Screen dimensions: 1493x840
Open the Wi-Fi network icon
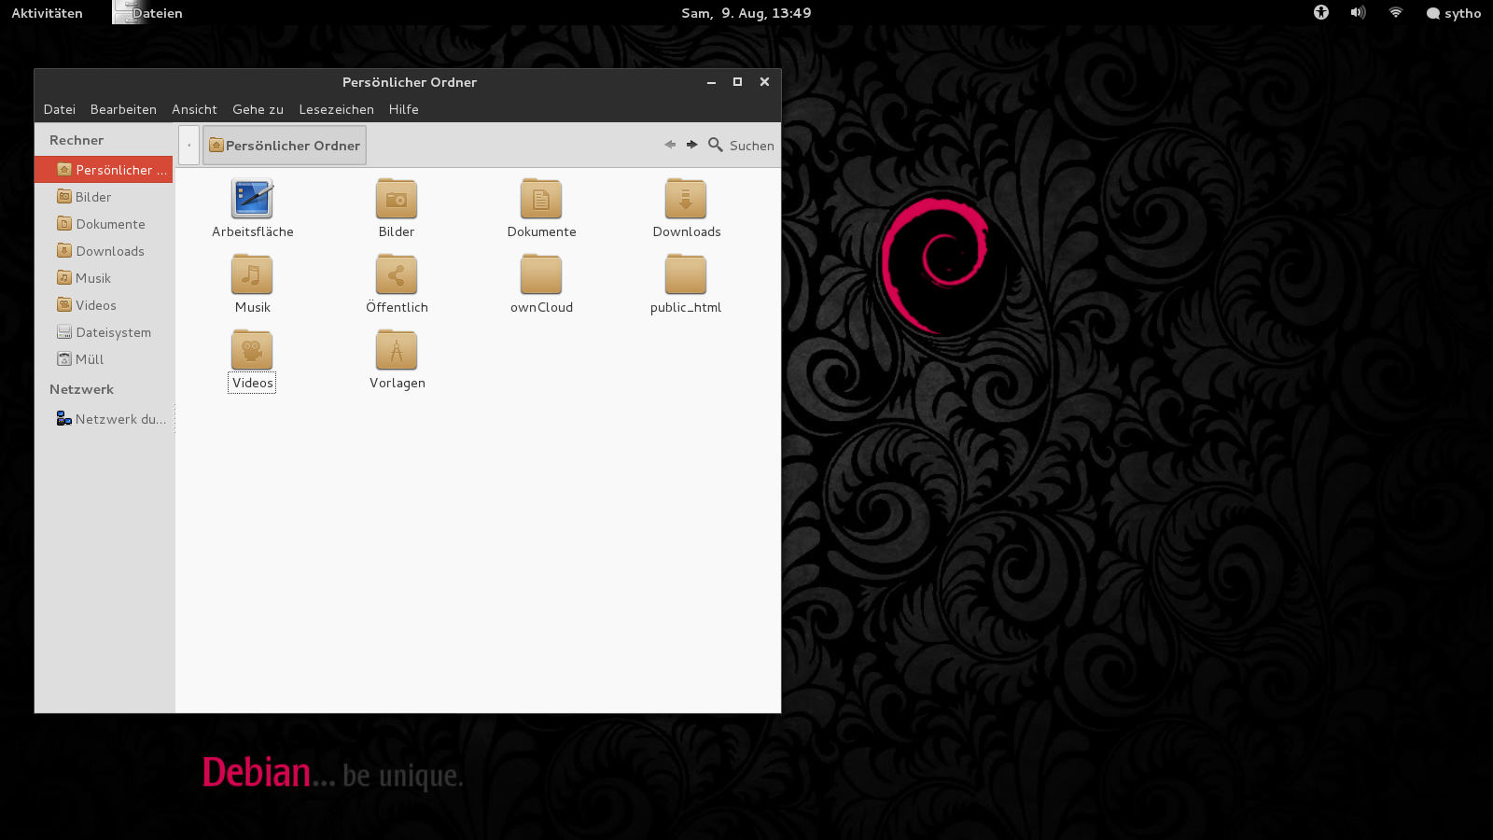(x=1396, y=12)
